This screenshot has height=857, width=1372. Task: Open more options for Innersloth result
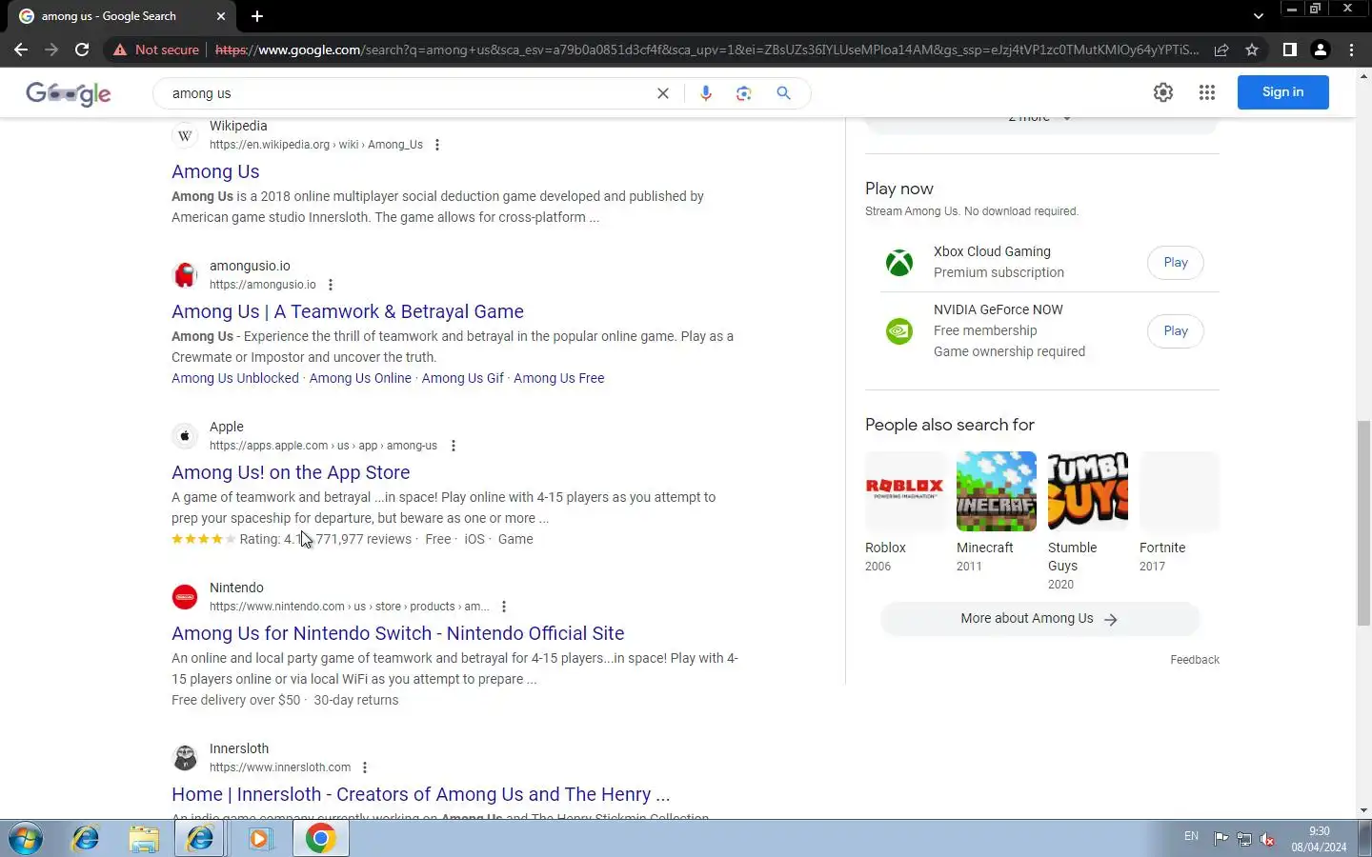pyautogui.click(x=365, y=767)
